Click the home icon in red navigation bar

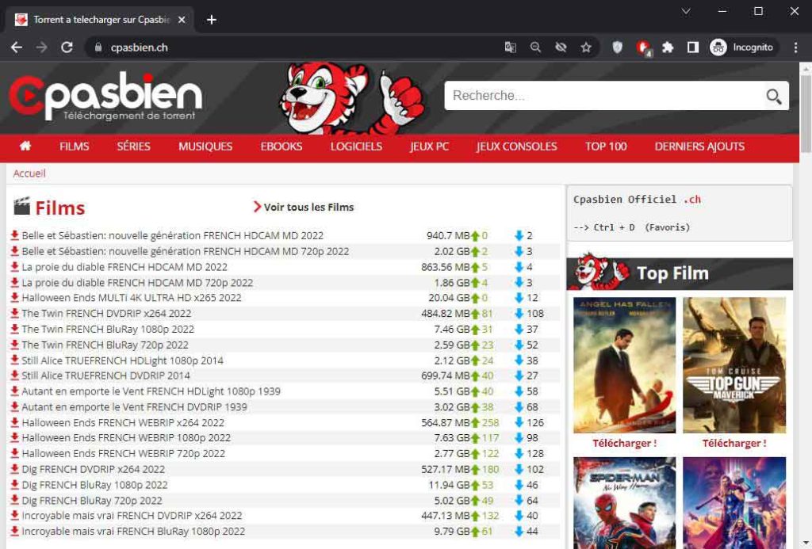(25, 146)
